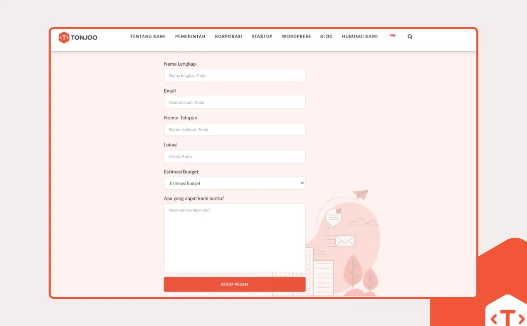The width and height of the screenshot is (527, 326).
Task: Navigate to the STARTUP section
Action: 261,36
